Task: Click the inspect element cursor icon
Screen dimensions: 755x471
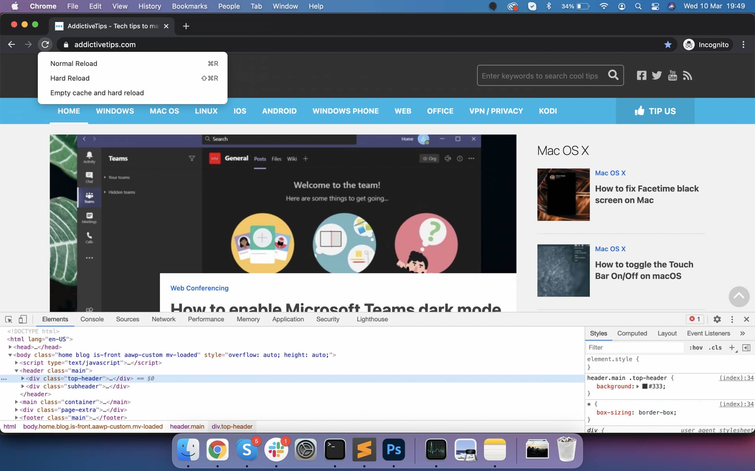Action: tap(8, 319)
